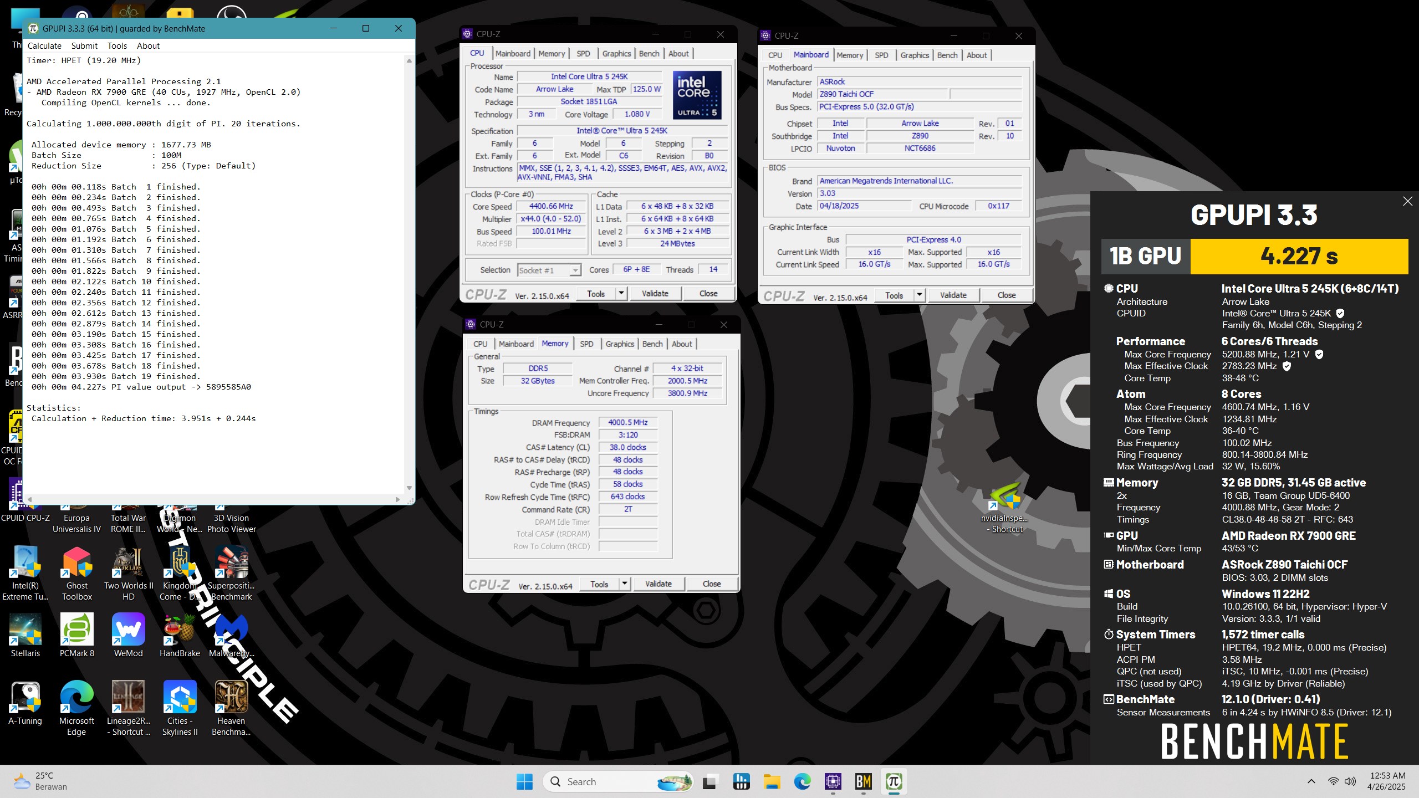
Task: Expand Tools dropdown arrow in Mainboard CPU-Z
Action: point(920,295)
